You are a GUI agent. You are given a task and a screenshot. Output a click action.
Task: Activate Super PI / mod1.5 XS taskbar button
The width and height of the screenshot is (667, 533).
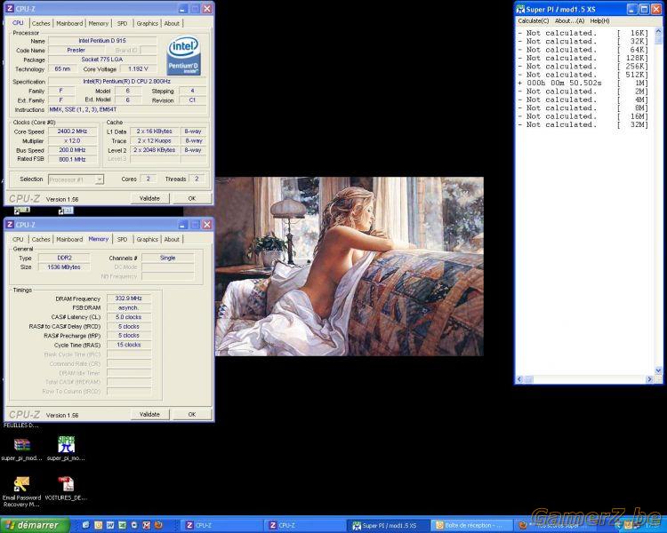tap(388, 526)
